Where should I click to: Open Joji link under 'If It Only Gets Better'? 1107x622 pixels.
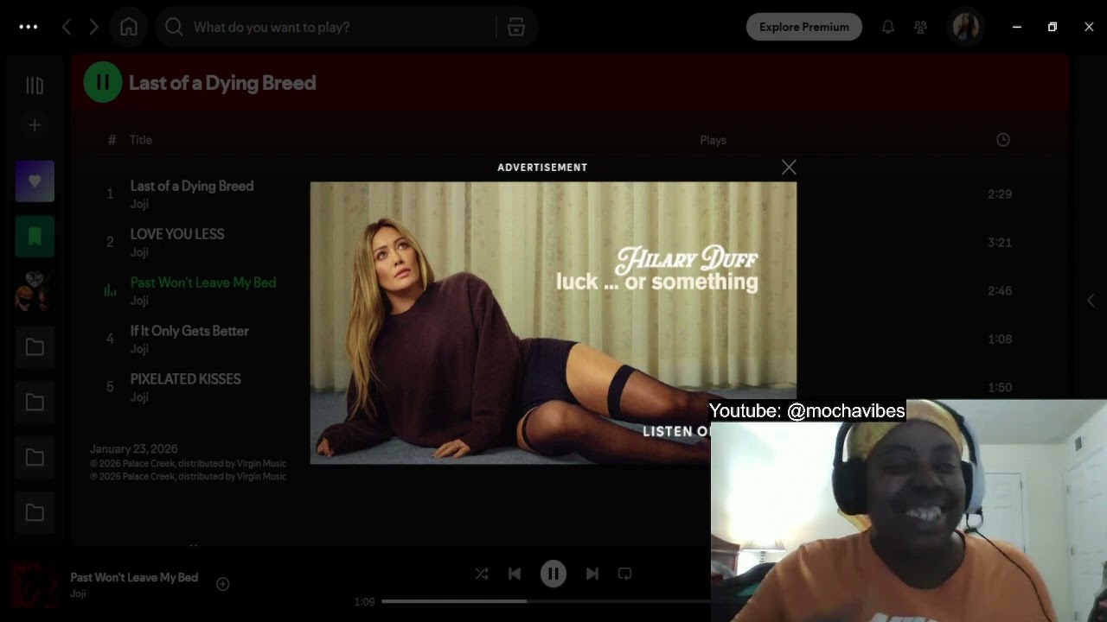pyautogui.click(x=139, y=349)
